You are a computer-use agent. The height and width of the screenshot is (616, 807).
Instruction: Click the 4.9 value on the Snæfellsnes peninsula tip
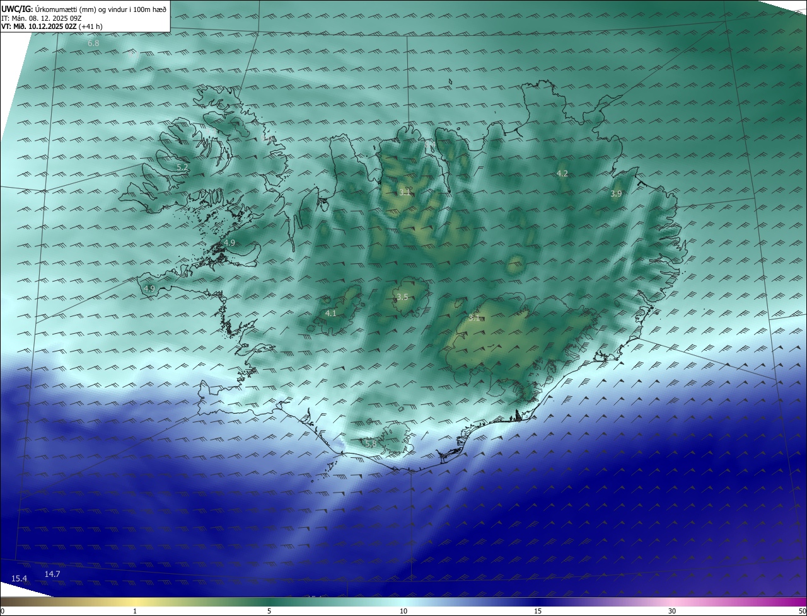149,288
